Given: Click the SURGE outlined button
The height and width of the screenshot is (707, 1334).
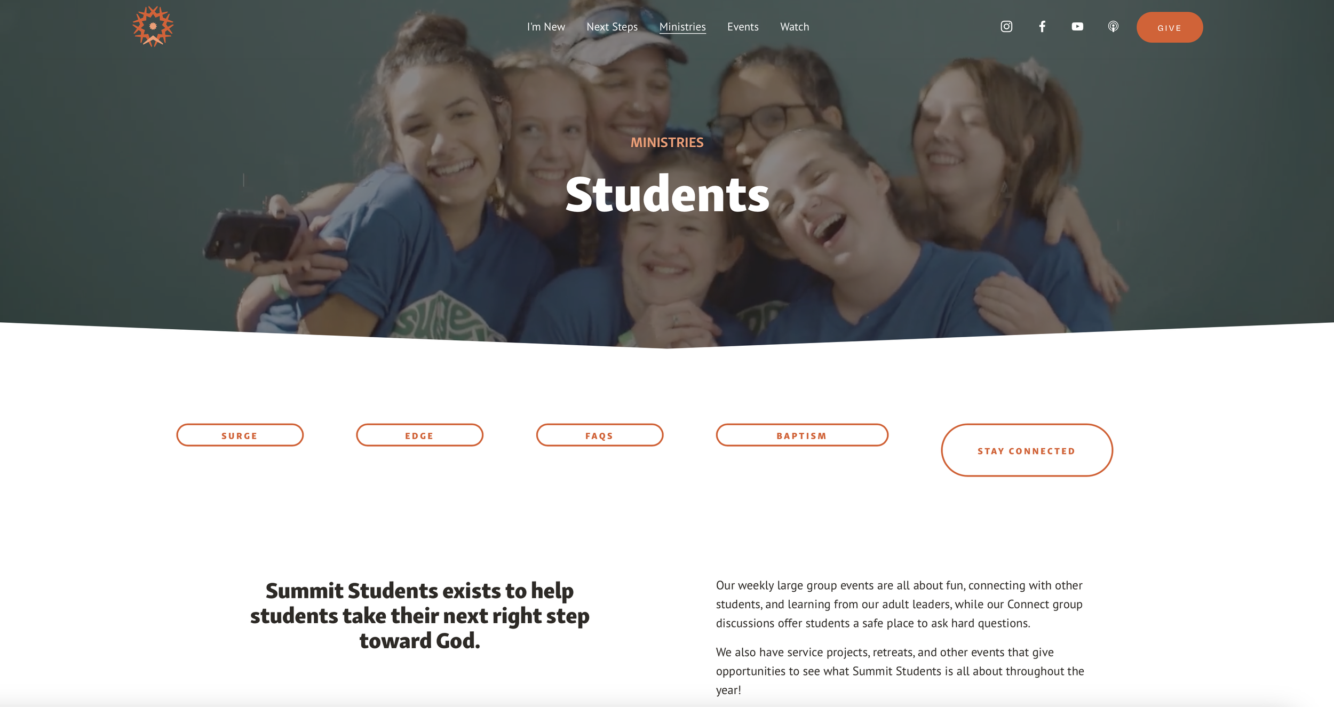Looking at the screenshot, I should pos(240,435).
